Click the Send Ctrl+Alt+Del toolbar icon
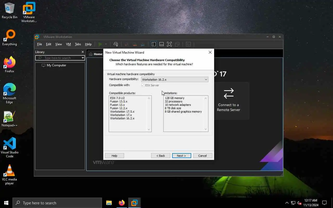This screenshot has width=333, height=208. pyautogui.click(x=116, y=44)
